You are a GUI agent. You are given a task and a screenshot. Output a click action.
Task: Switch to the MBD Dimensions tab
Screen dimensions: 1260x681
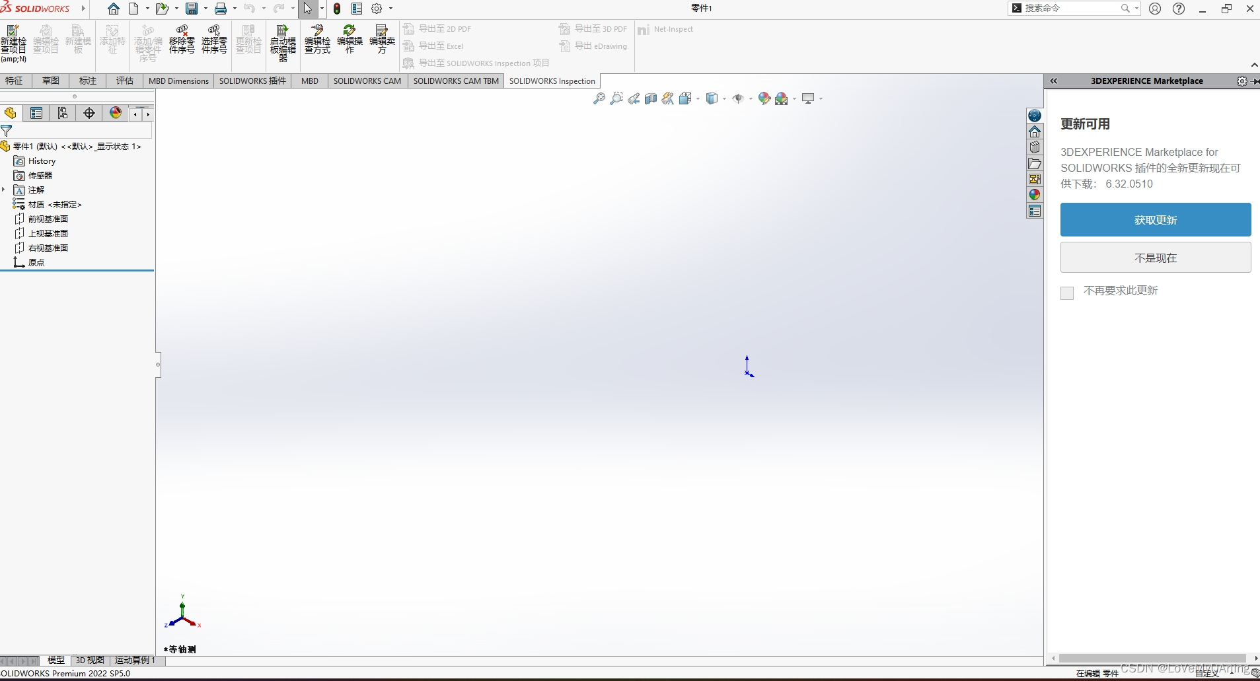(178, 81)
